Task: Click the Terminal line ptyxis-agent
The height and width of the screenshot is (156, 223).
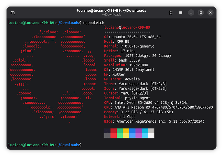Action: [127, 98]
